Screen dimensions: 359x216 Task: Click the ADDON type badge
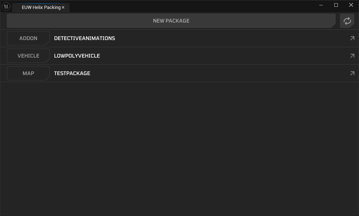pos(28,38)
